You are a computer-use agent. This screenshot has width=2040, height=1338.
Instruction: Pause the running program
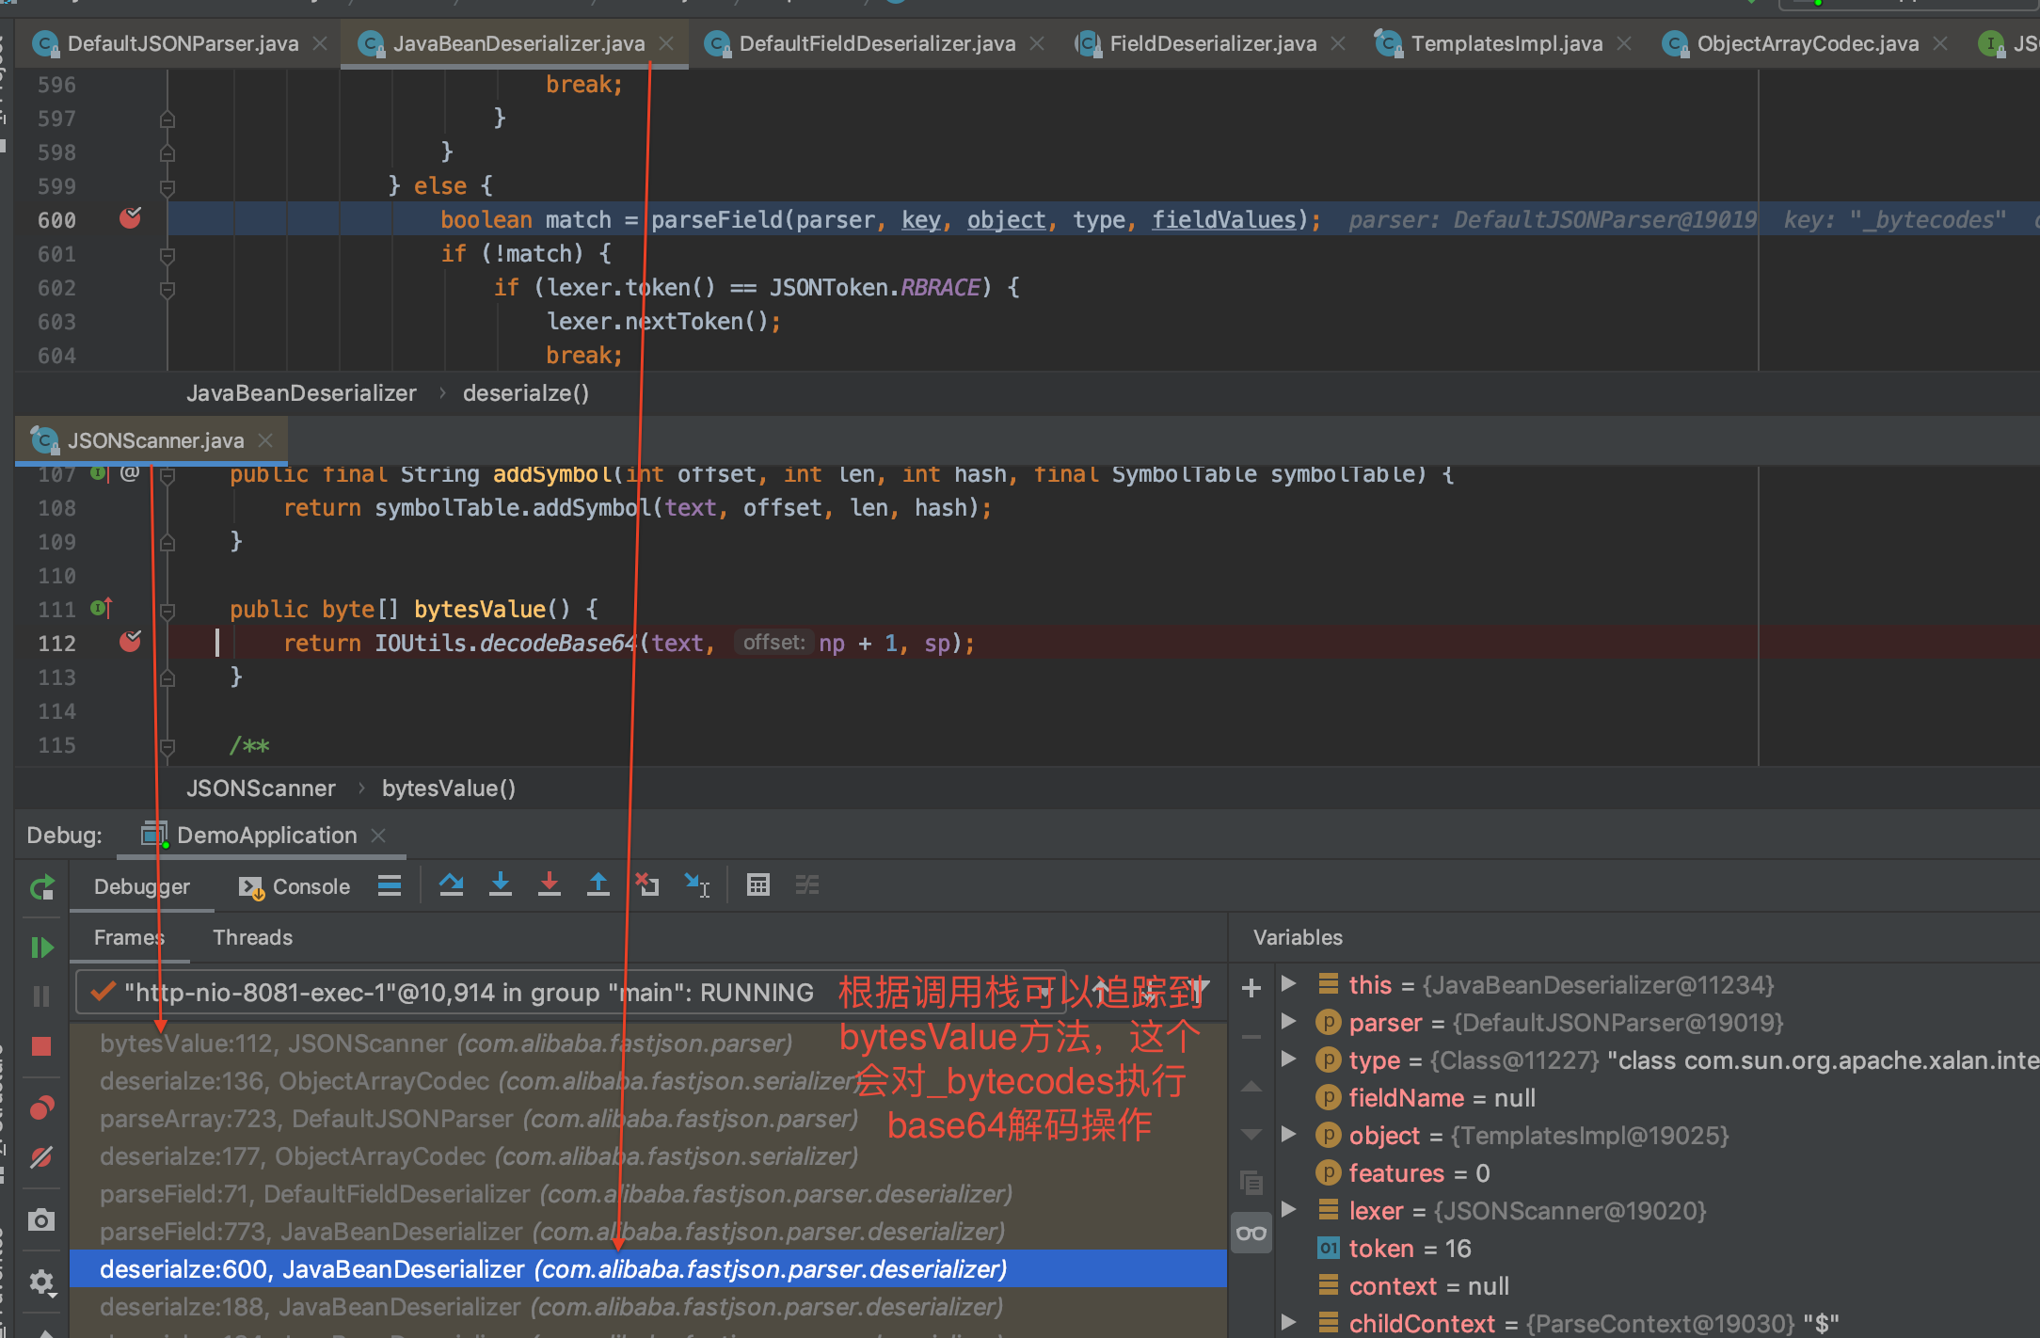point(41,996)
